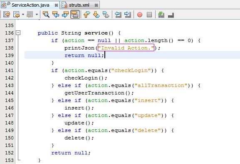
Task: Click the "update" string literal
Action: 148,115
